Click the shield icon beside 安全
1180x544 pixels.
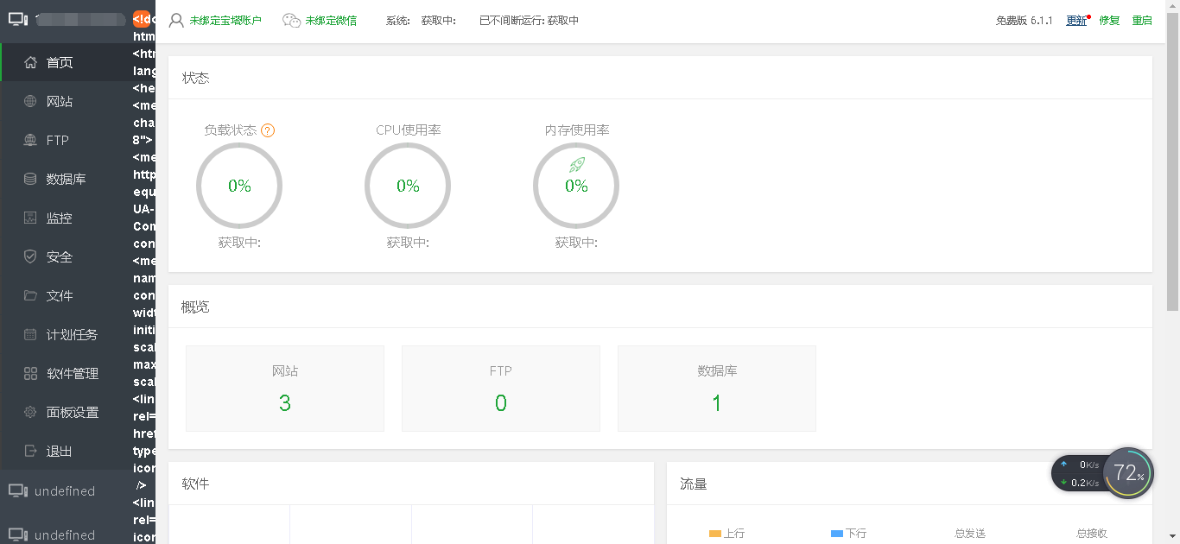coord(30,256)
